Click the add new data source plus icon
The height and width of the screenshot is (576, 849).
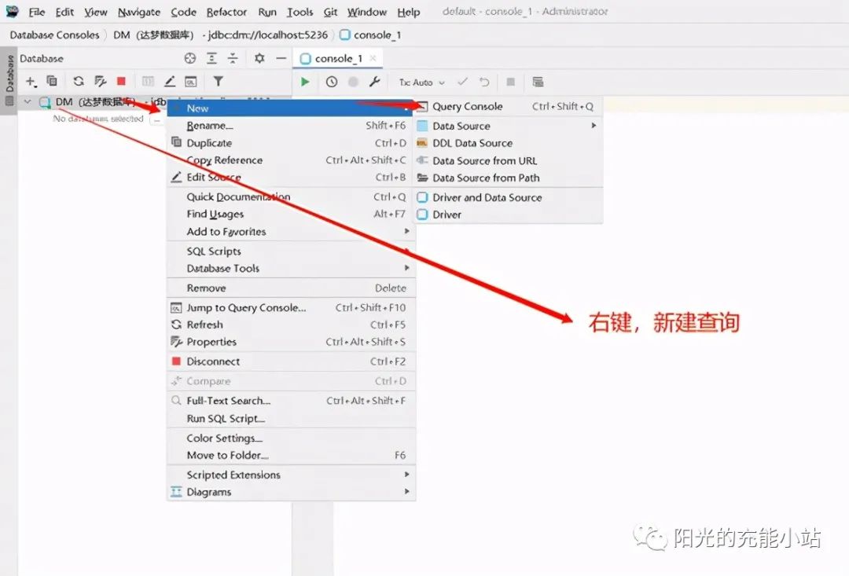pyautogui.click(x=31, y=82)
